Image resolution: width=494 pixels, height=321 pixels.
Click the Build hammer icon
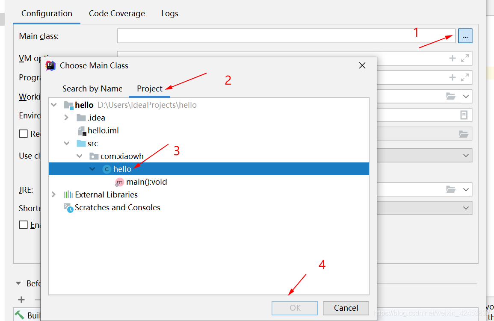pos(20,315)
